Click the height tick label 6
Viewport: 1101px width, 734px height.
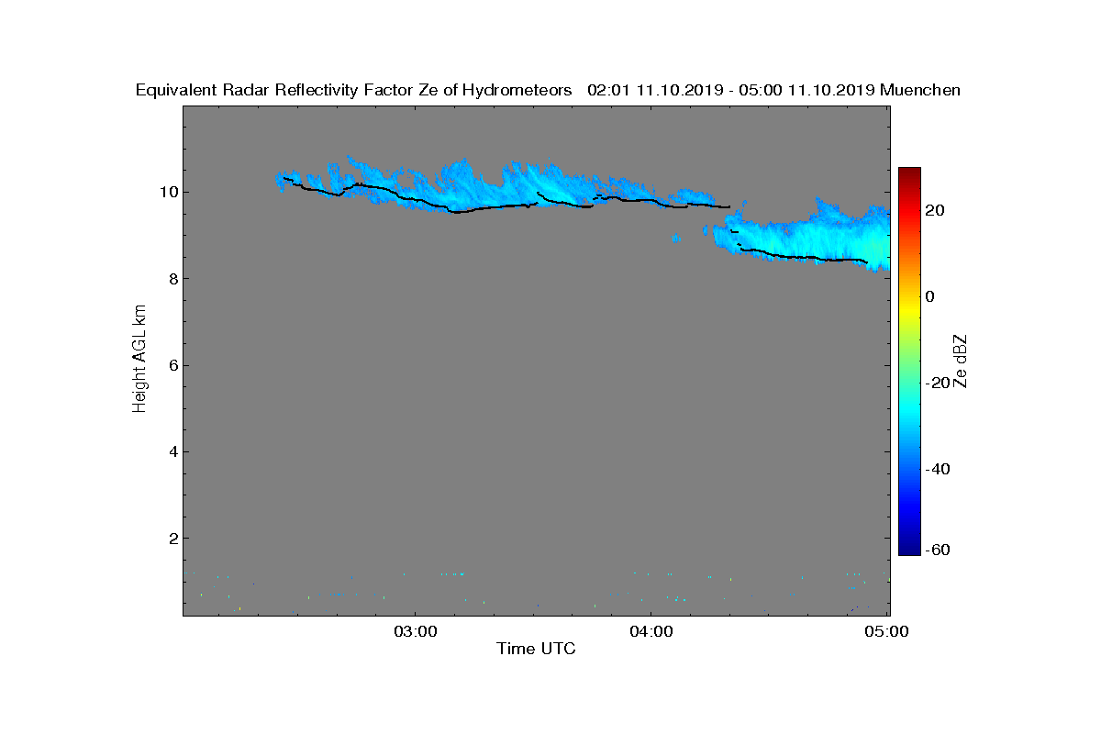click(172, 365)
